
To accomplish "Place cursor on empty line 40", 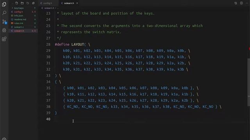I will click(x=150, y=119).
